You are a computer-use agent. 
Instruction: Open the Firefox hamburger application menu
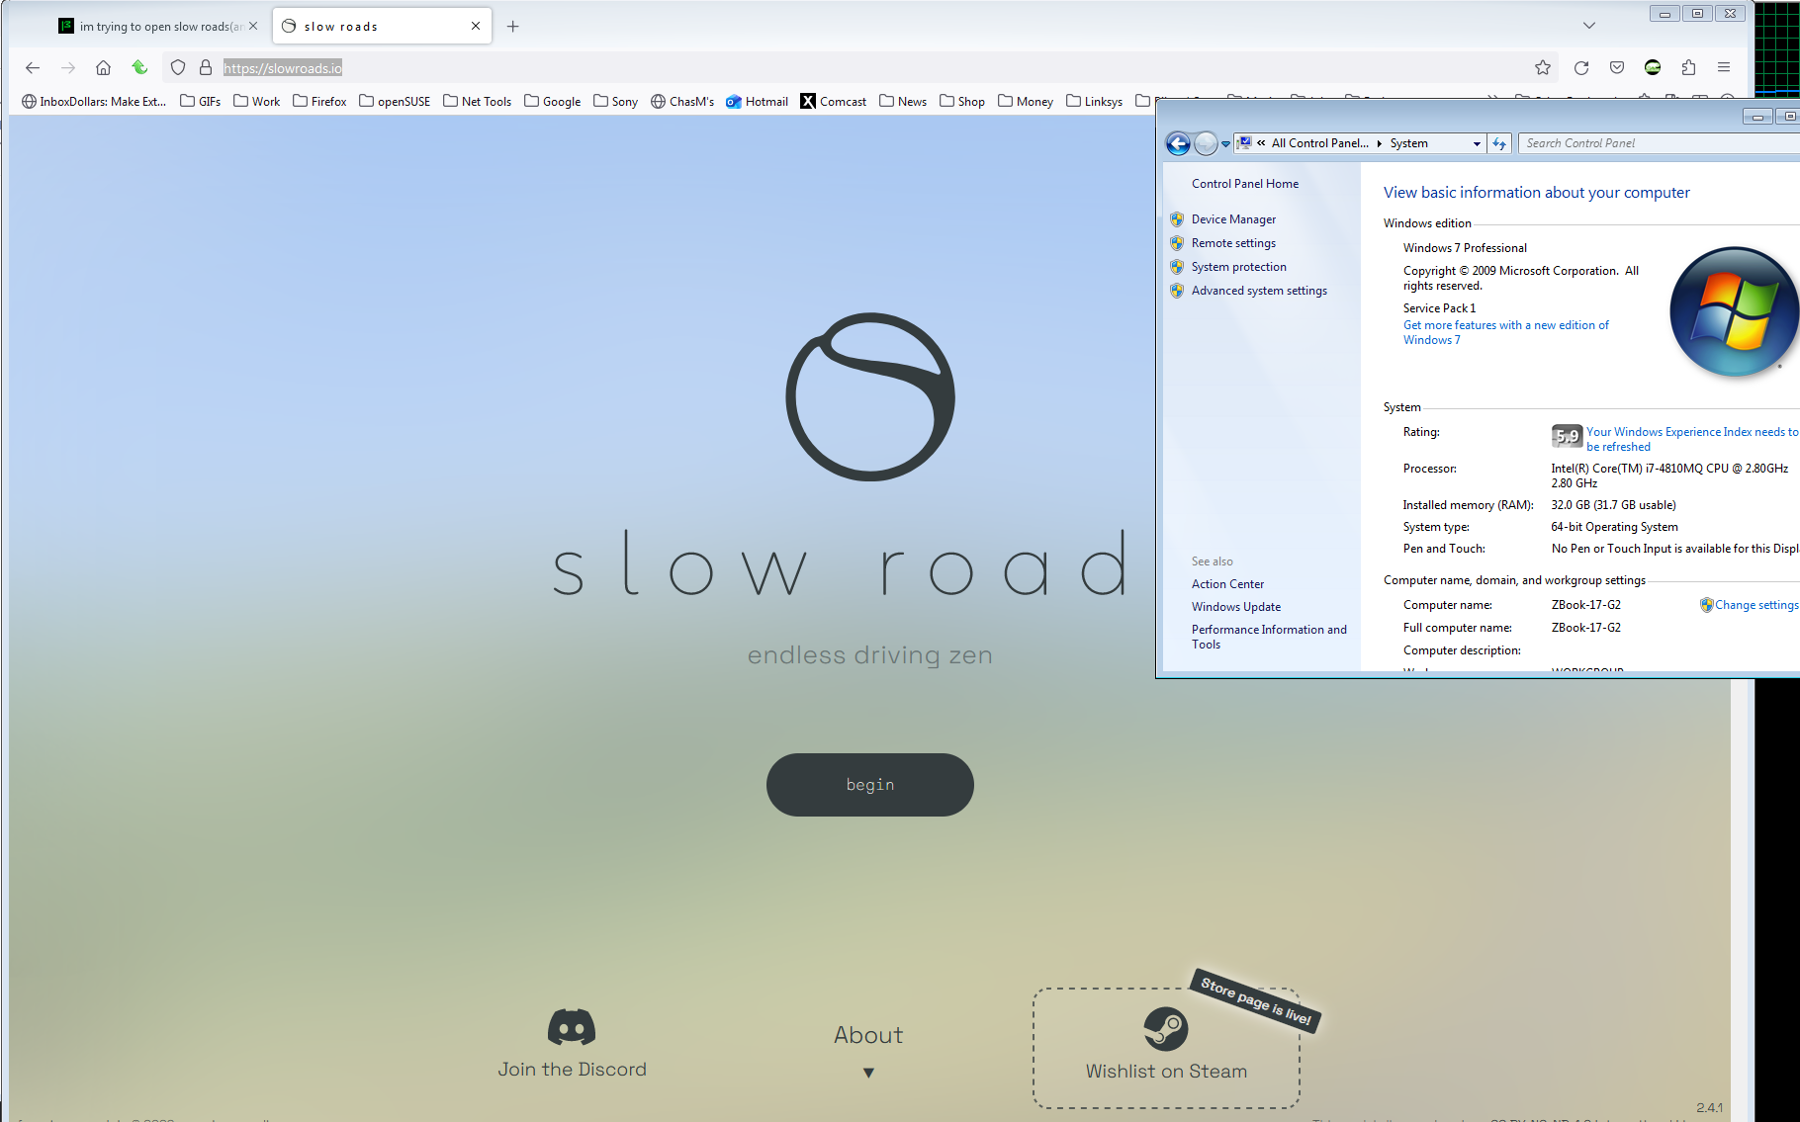[x=1724, y=68]
